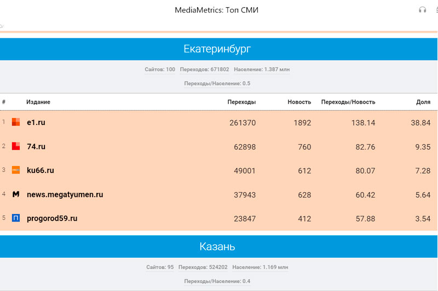The image size is (438, 291).
Task: Click the Издание column header
Action: click(x=38, y=102)
